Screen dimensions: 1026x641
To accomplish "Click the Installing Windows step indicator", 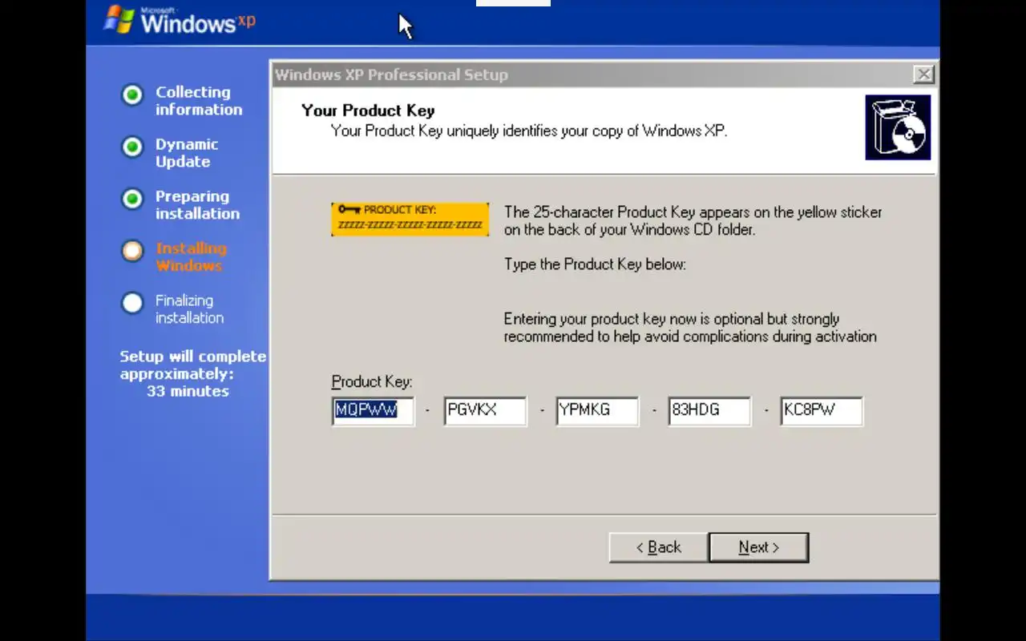I will (132, 251).
